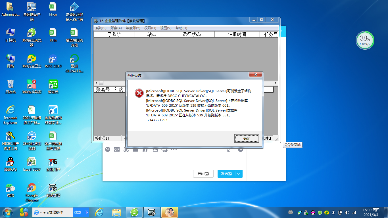The width and height of the screenshot is (388, 218).
Task: Click the taskbar search field with erp管理软件
Action: coord(53,212)
